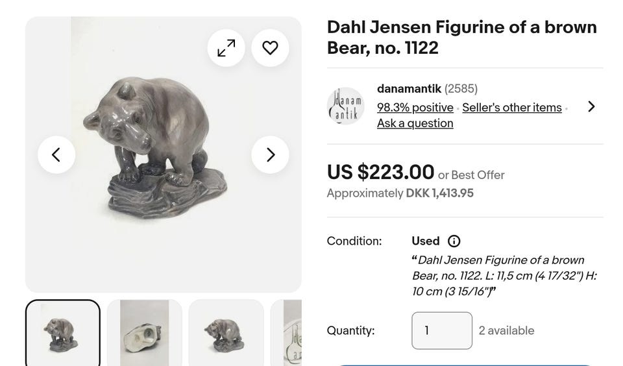Select the partially visible fourth thumbnail
This screenshot has width=623, height=366.
coord(292,332)
